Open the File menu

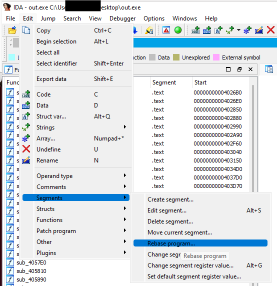coord(10,18)
